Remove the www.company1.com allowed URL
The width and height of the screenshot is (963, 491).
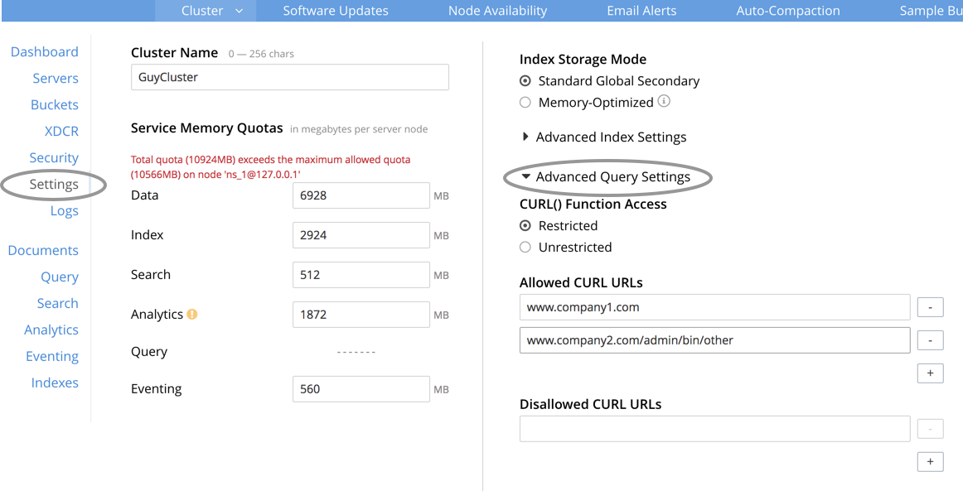click(x=930, y=306)
